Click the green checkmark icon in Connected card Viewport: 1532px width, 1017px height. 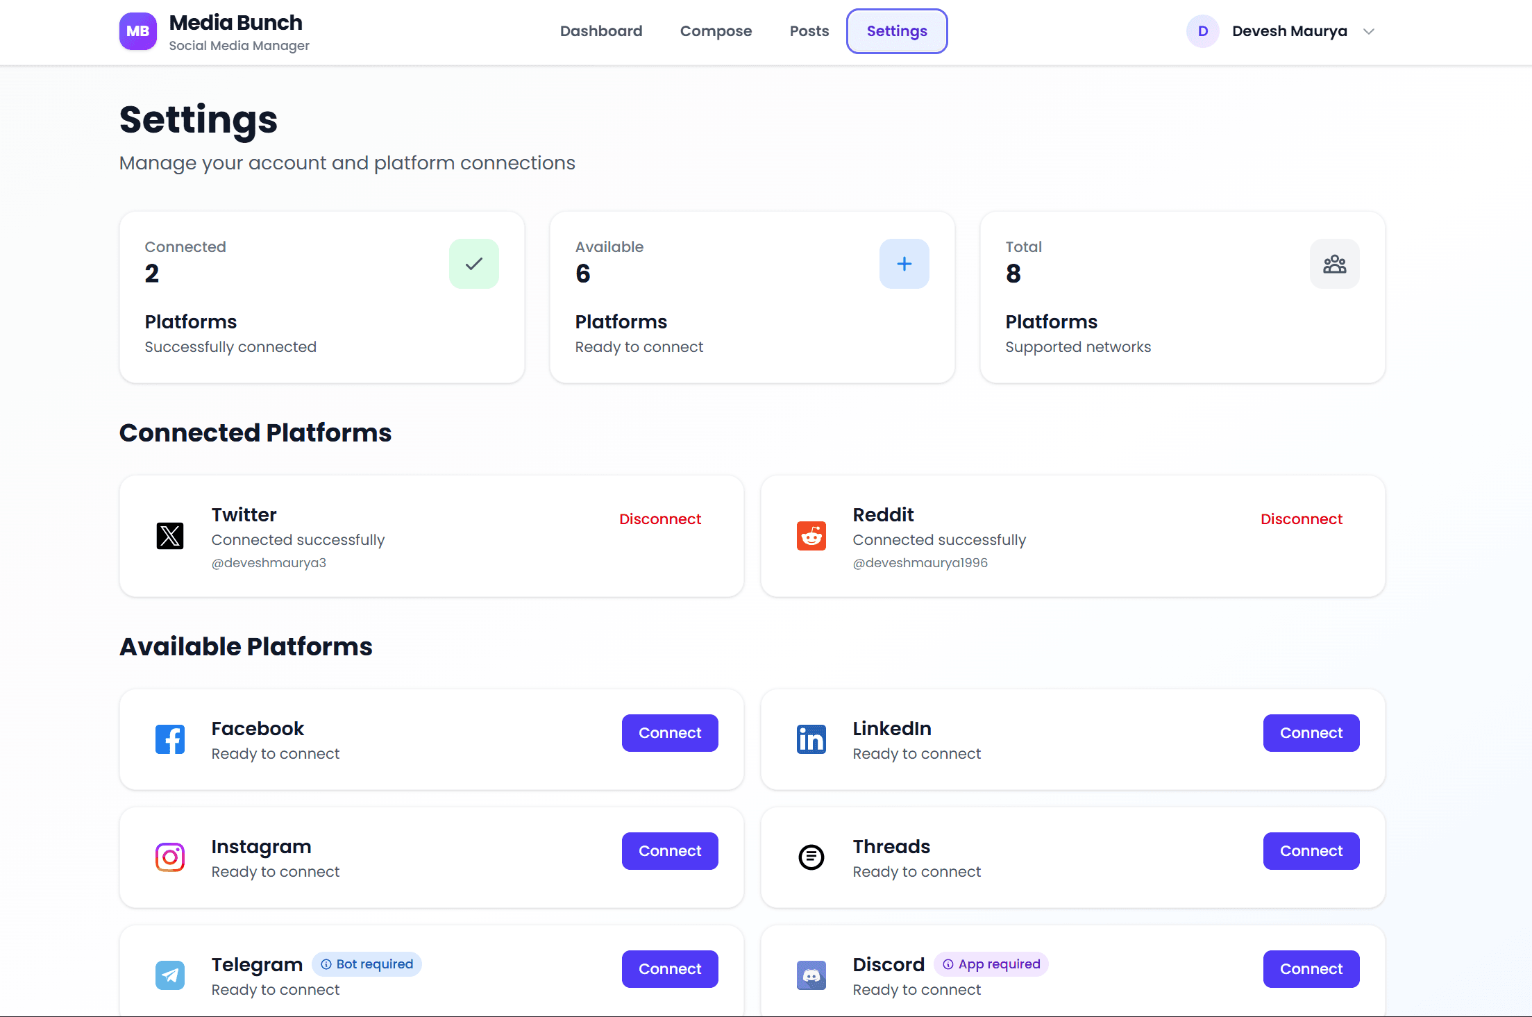(474, 264)
